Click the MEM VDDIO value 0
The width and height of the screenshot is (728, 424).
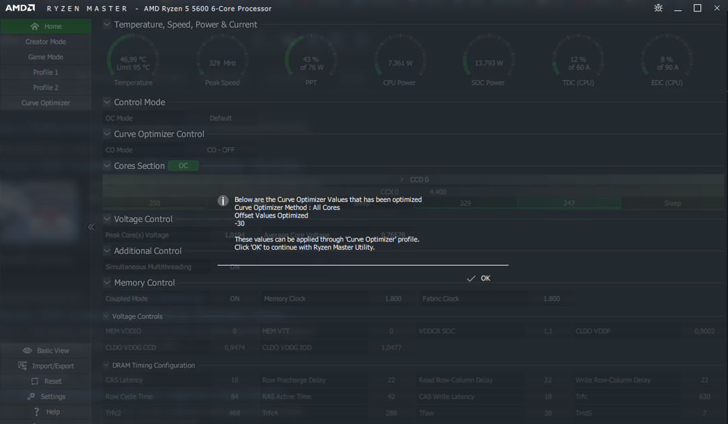tap(235, 331)
